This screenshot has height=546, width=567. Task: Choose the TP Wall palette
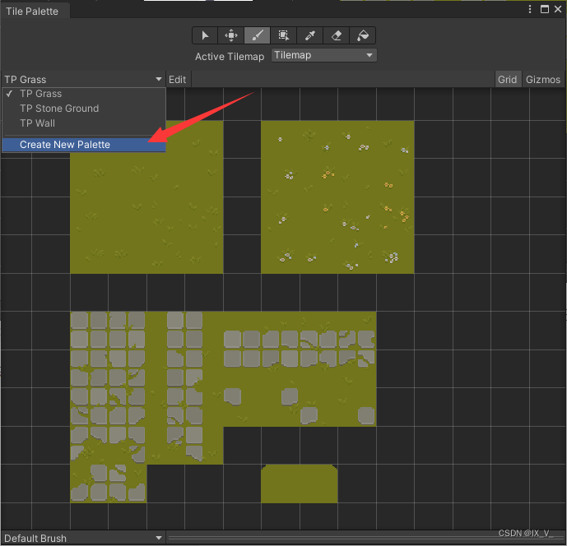(x=84, y=123)
